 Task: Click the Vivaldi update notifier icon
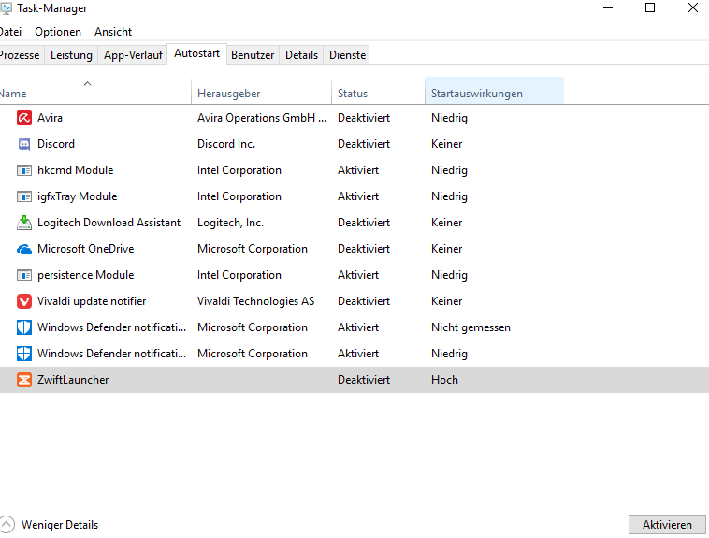click(x=24, y=301)
